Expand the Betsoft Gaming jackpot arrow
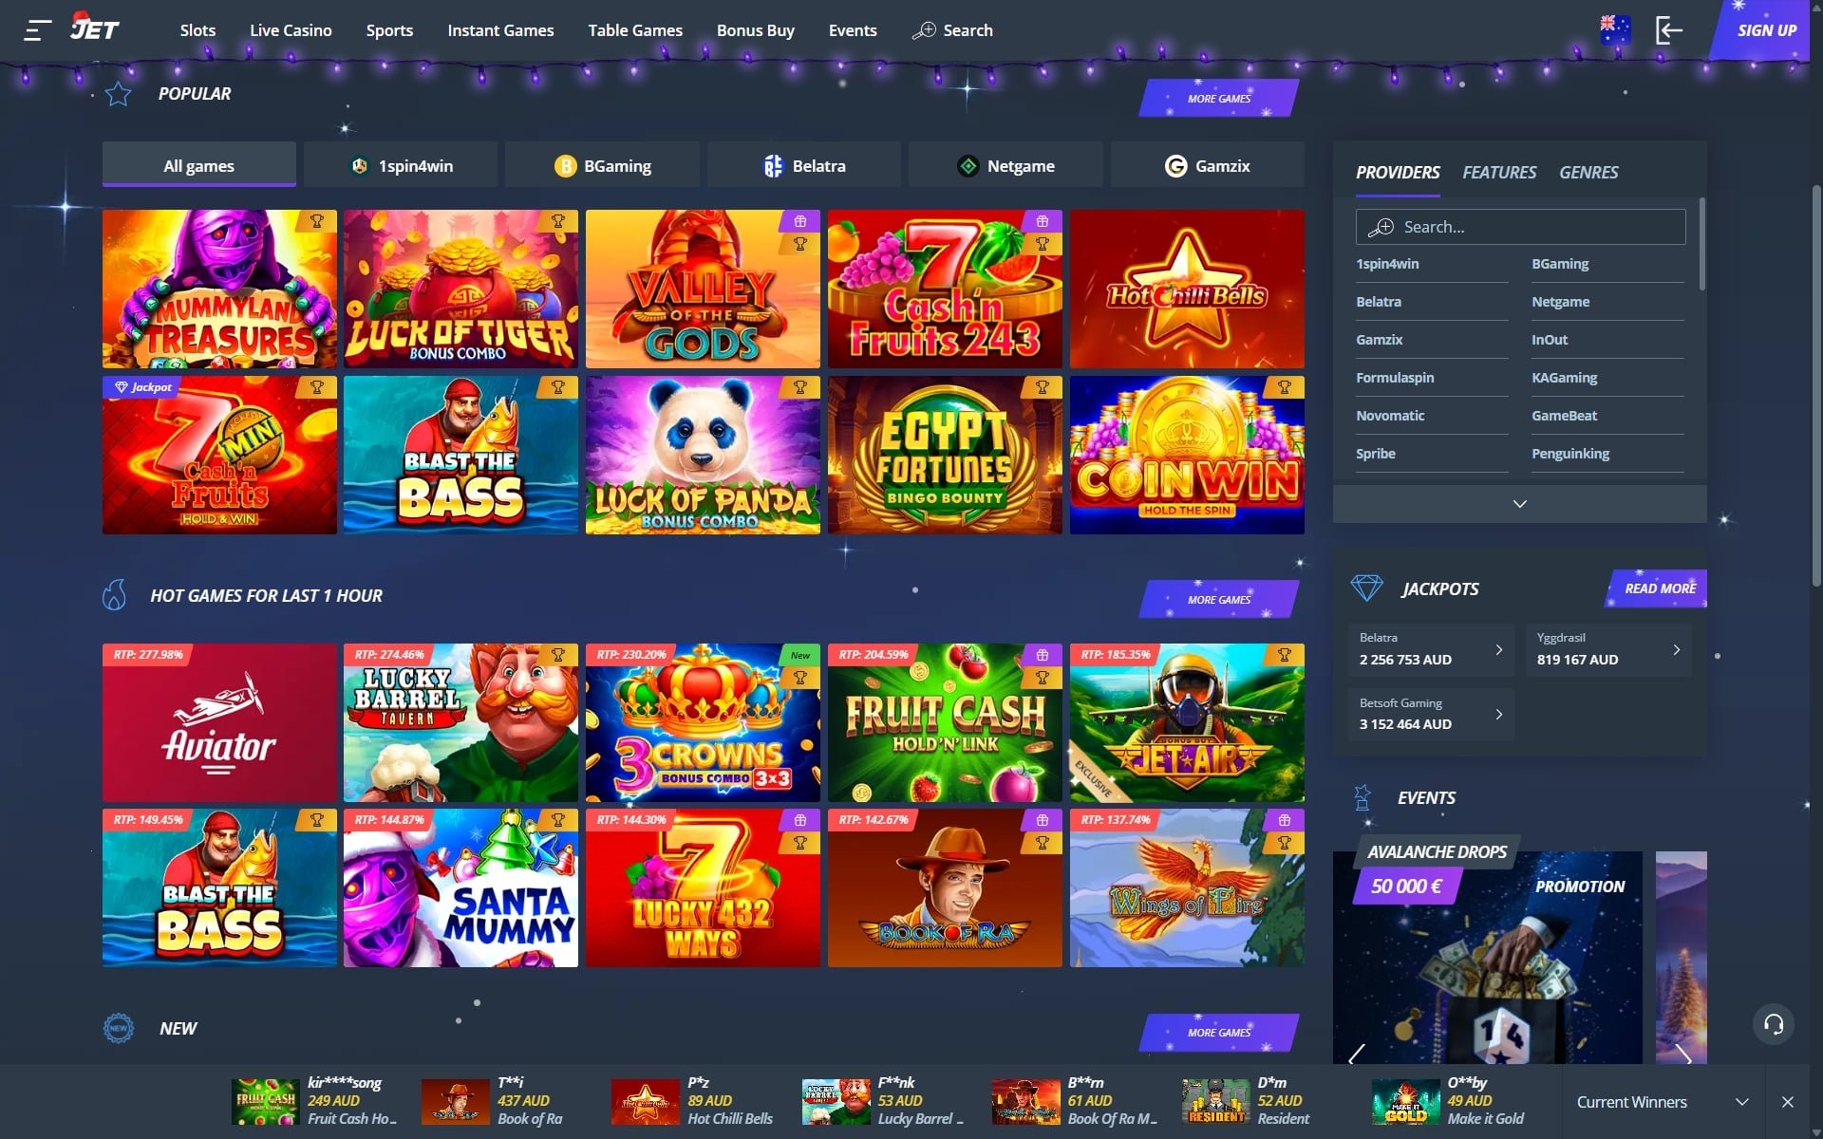This screenshot has width=1823, height=1139. pos(1499,714)
